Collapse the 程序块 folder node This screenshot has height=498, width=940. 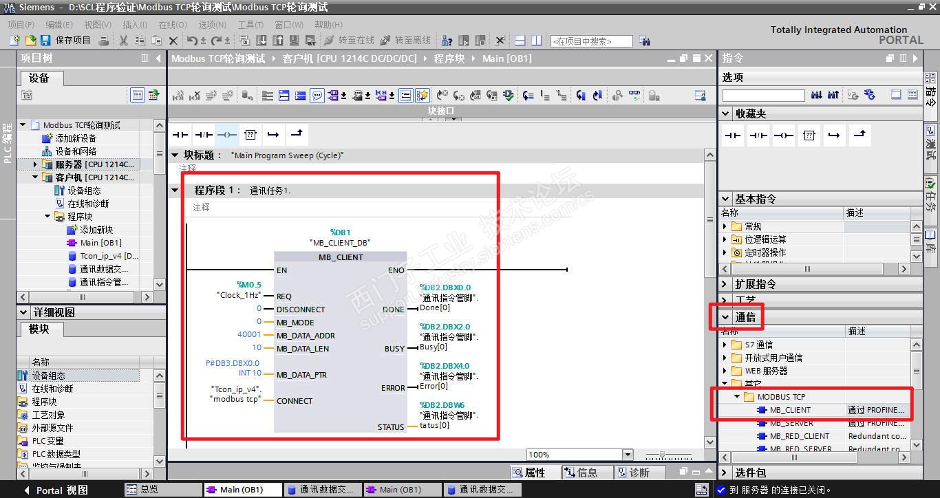coord(48,217)
